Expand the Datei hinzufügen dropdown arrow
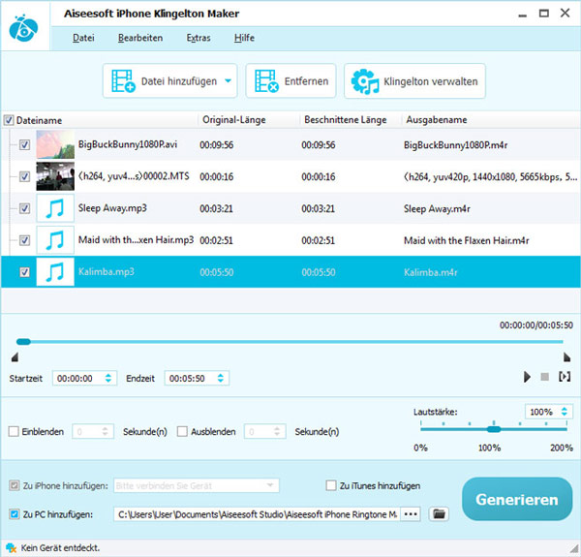The width and height of the screenshot is (581, 557). (x=228, y=80)
